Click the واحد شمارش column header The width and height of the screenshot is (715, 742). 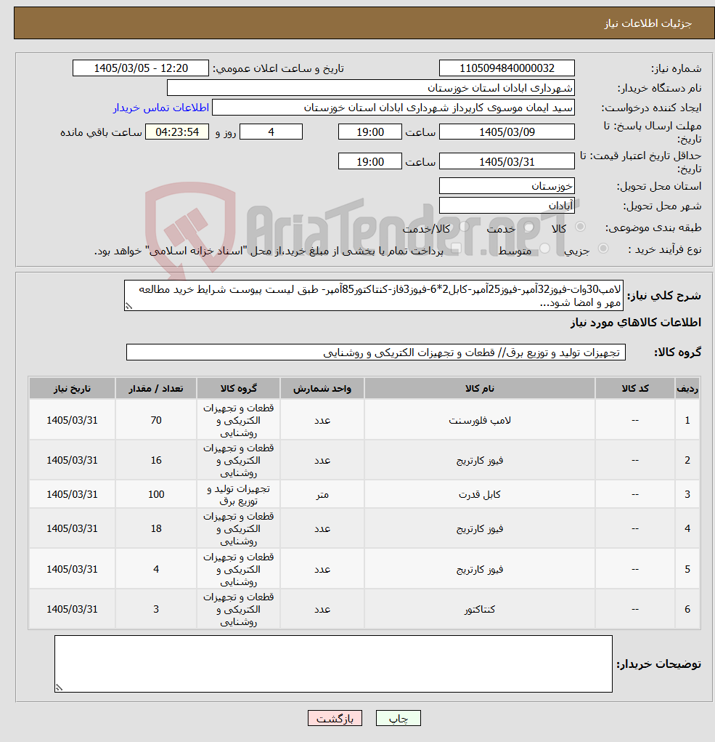tap(322, 389)
